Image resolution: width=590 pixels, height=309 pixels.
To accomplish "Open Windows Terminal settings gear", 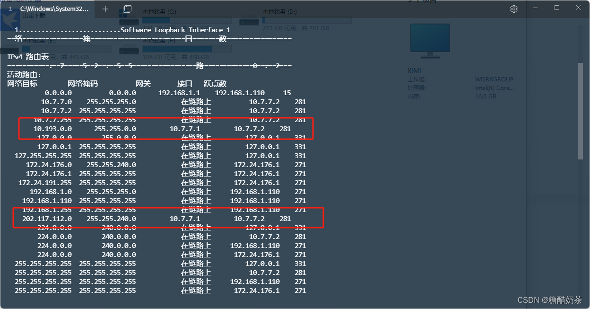I will click(514, 9).
